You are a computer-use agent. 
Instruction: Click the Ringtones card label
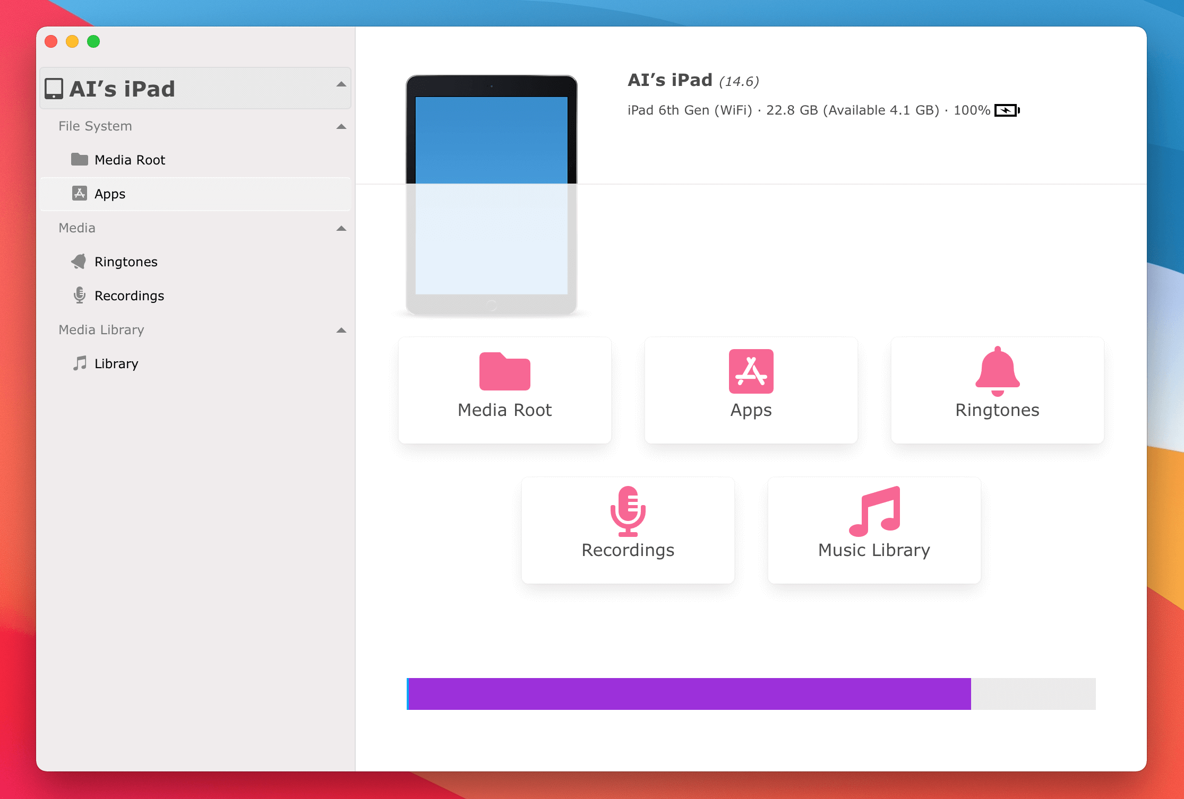pyautogui.click(x=998, y=411)
